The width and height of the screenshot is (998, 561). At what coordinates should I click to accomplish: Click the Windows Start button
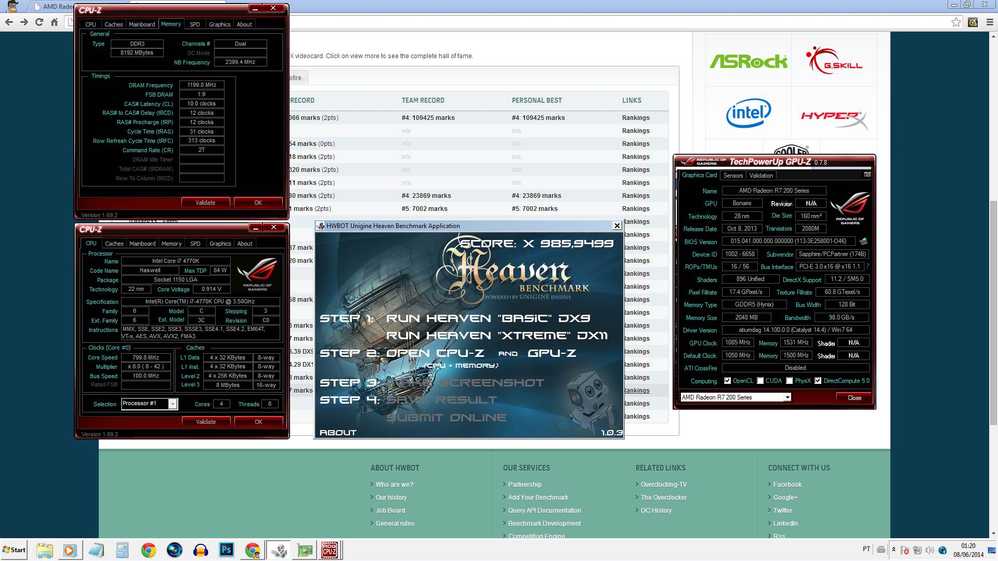click(x=14, y=550)
